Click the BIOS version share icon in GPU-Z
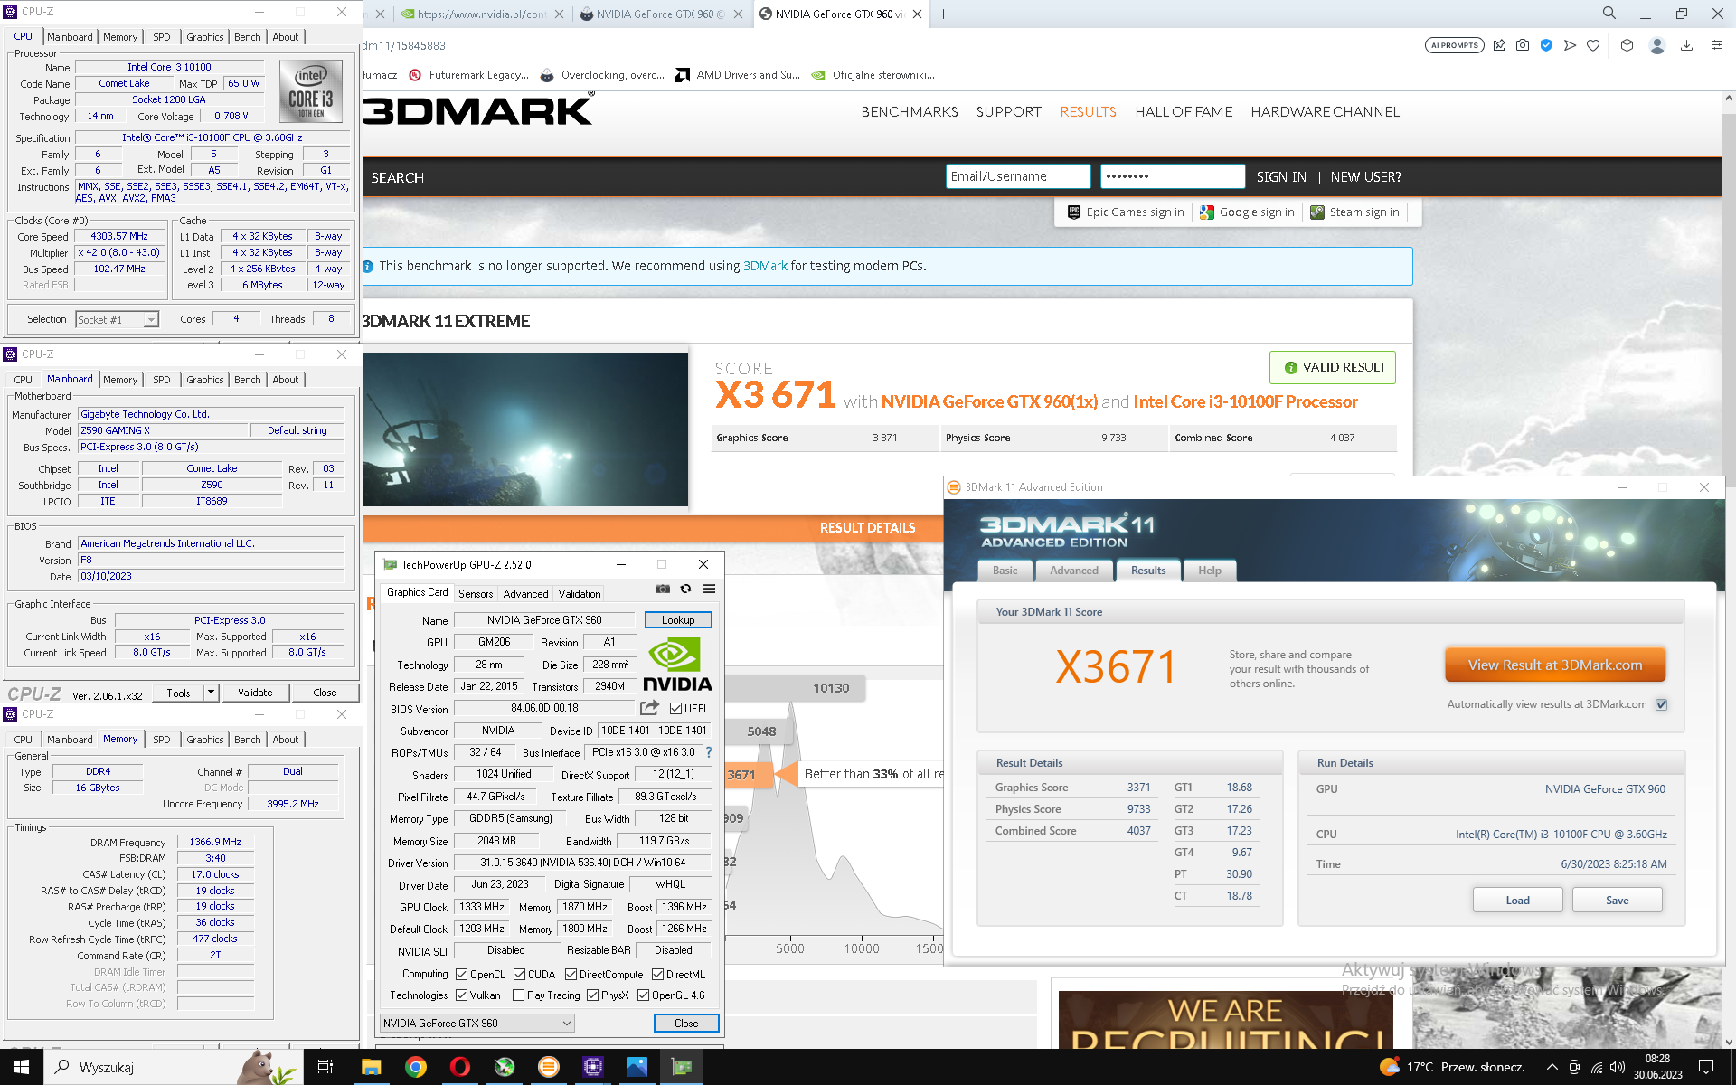Image resolution: width=1736 pixels, height=1085 pixels. point(650,708)
